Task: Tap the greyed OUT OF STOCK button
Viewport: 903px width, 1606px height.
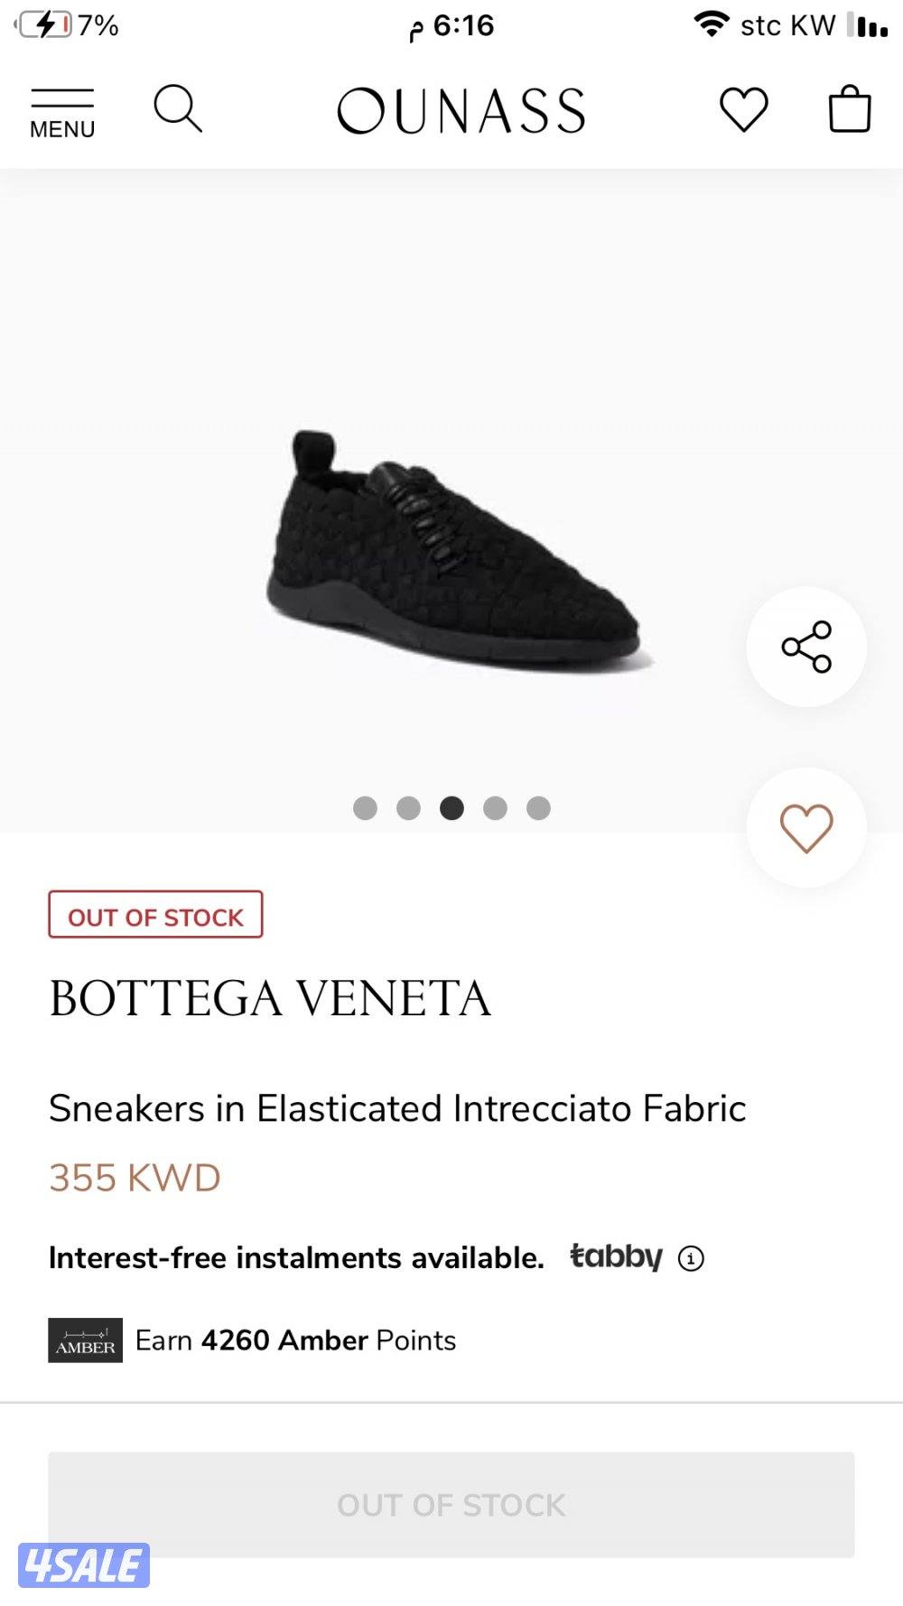Action: [x=451, y=1505]
